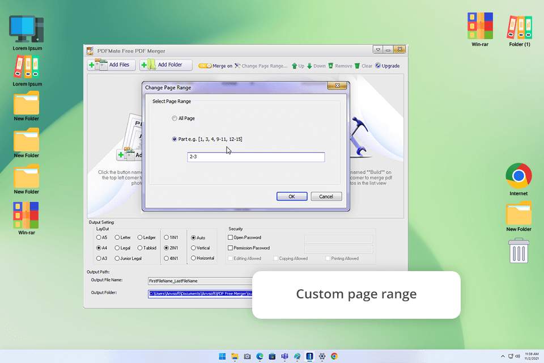Screen dimensions: 544x363
Task: Select the A3 layout radio button
Action: click(99, 259)
